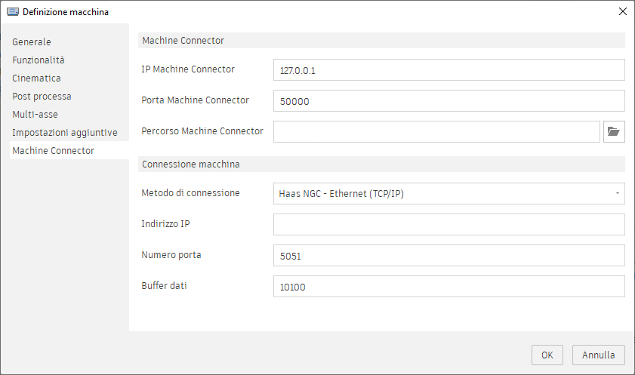Focus the Indirizzo IP field
The height and width of the screenshot is (375, 635).
point(449,225)
